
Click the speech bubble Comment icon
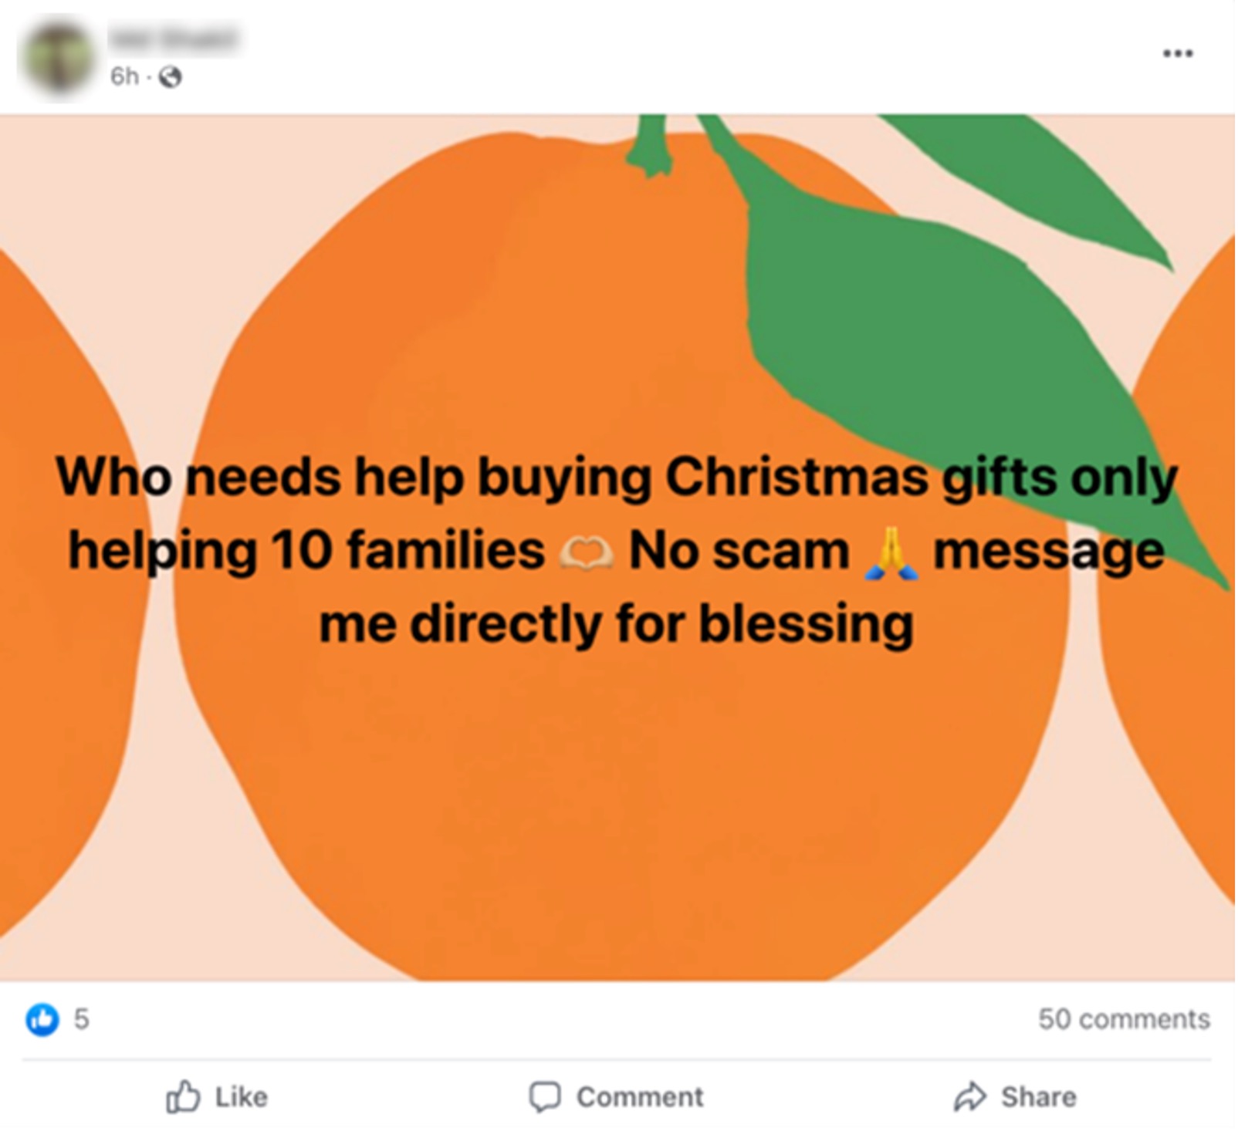coord(544,1096)
